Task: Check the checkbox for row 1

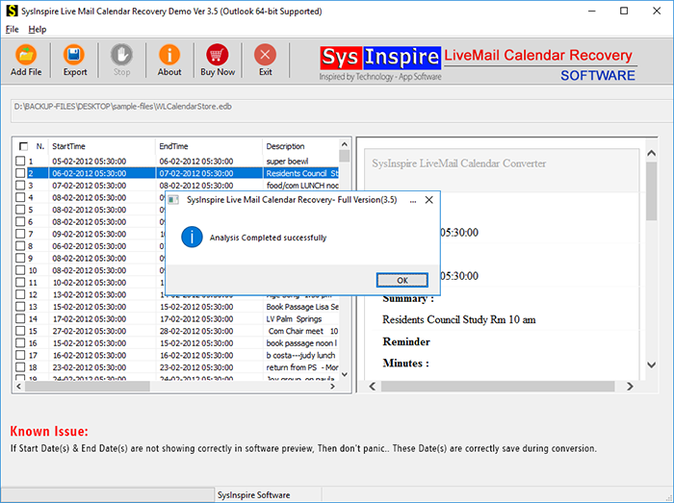Action: (x=20, y=161)
